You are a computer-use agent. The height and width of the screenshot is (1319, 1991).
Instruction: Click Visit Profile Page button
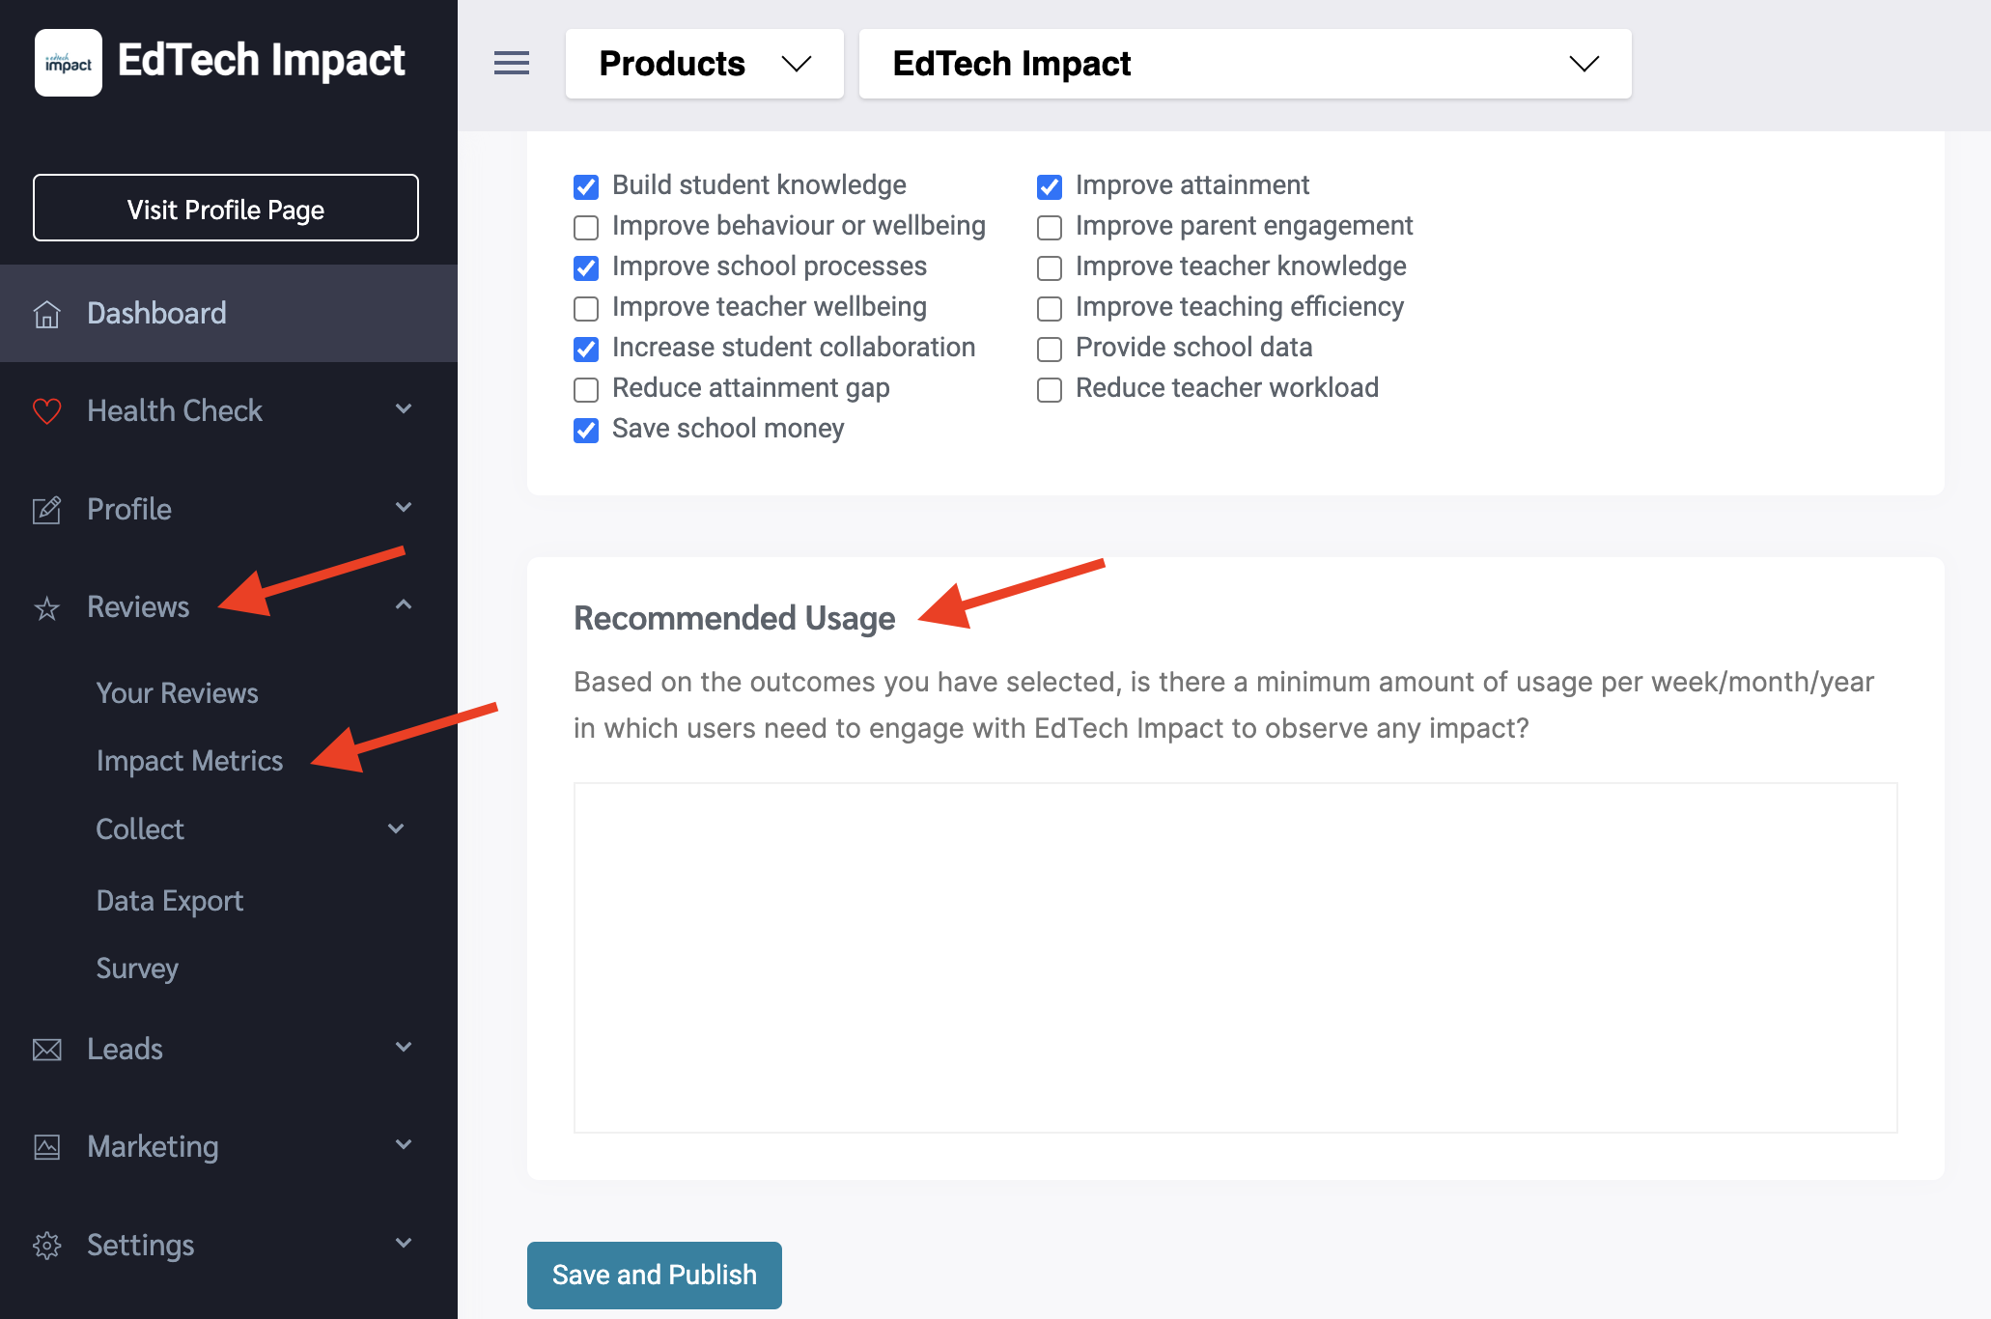pos(226,209)
